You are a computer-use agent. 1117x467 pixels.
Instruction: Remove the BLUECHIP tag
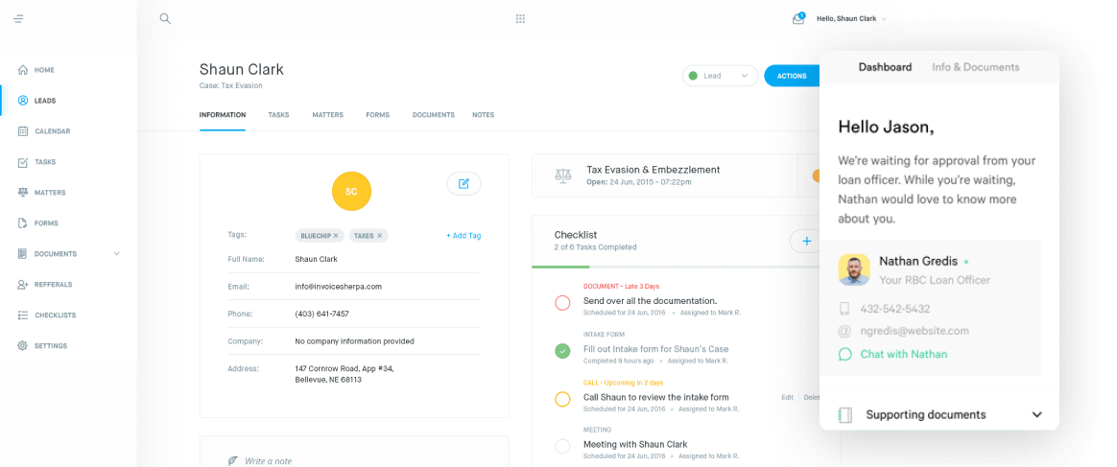(x=336, y=235)
